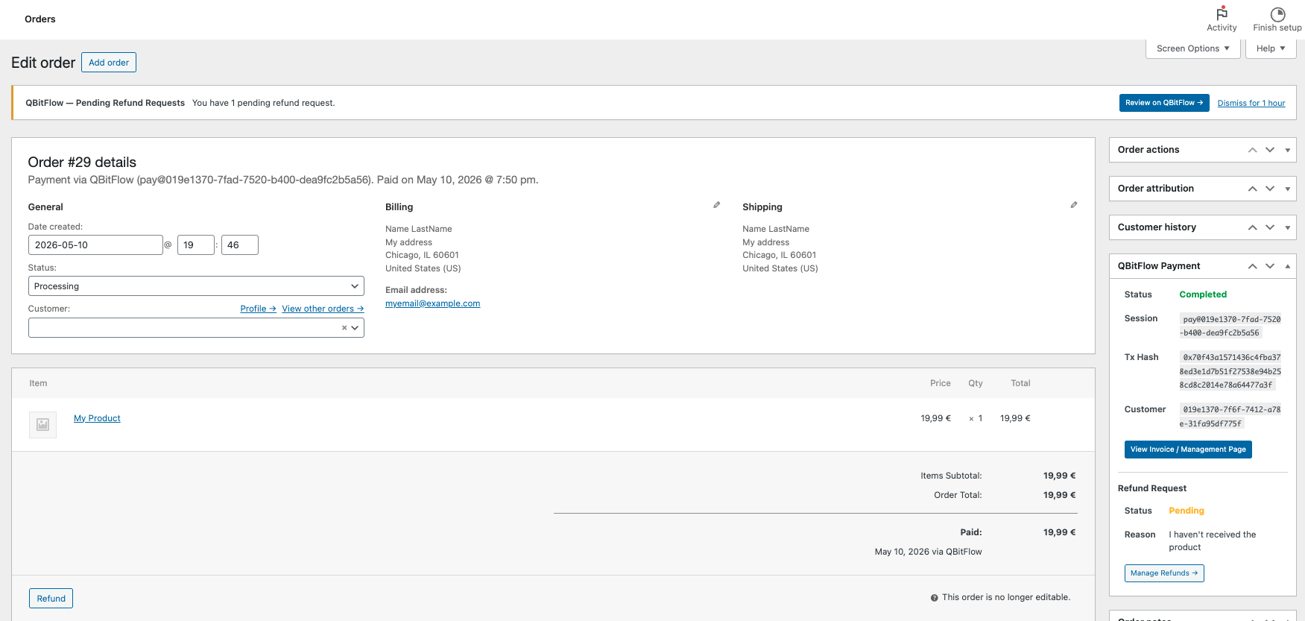Click the Tx Hash code value

1230,371
